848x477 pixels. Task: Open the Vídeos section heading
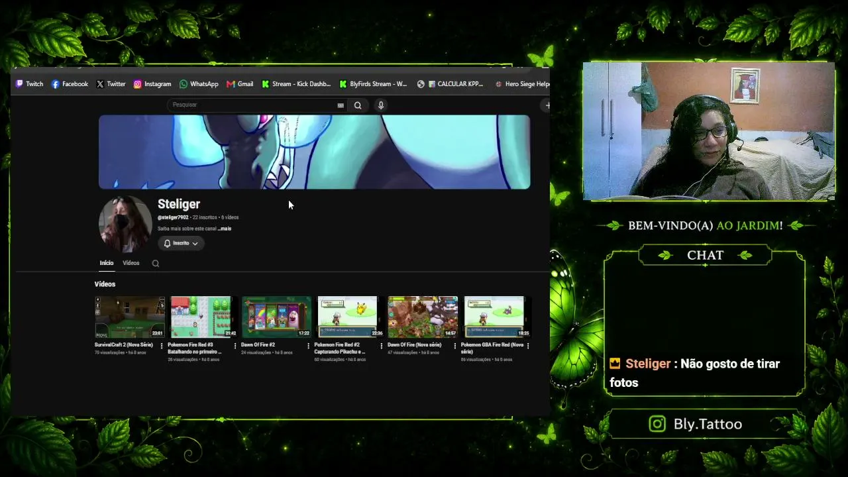pos(105,284)
